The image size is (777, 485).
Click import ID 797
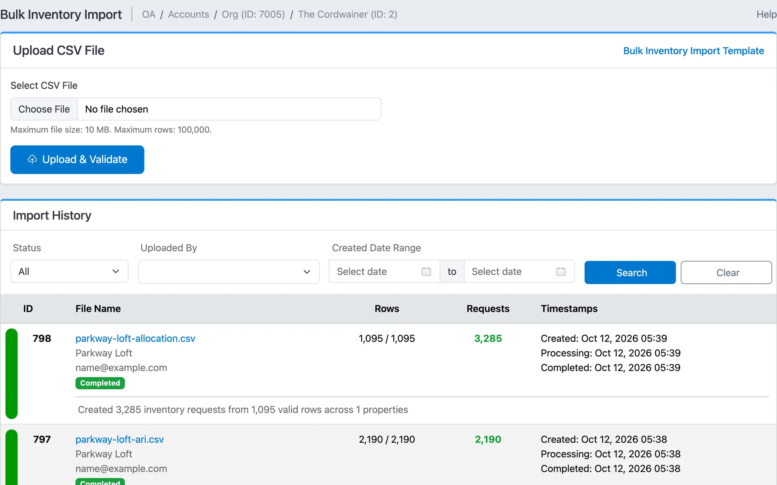[x=42, y=439]
